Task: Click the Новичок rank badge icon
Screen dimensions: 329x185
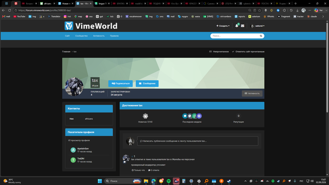Action: coord(145,116)
